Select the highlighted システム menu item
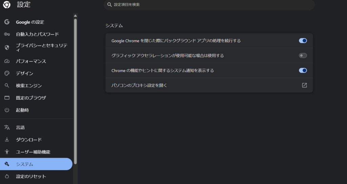The image size is (347, 184). [x=36, y=164]
